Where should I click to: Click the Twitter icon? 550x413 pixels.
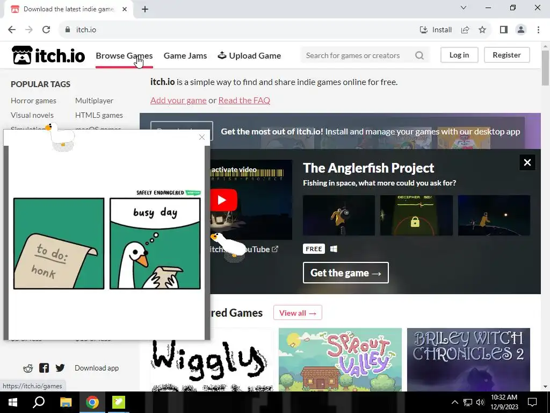[x=60, y=368]
